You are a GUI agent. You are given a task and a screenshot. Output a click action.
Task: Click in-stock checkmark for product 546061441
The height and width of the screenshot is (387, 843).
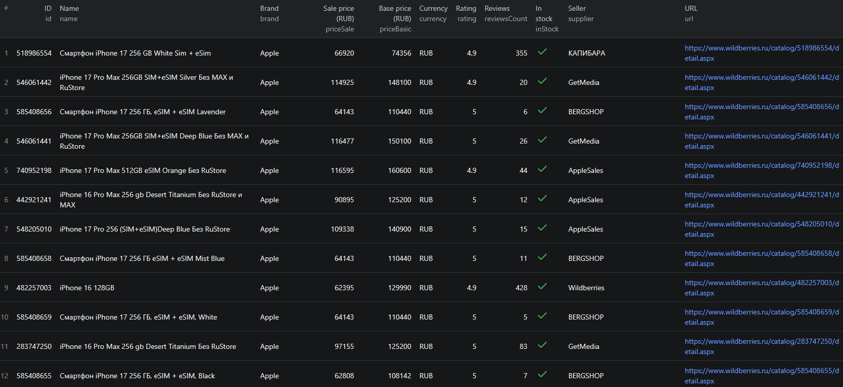coord(542,139)
